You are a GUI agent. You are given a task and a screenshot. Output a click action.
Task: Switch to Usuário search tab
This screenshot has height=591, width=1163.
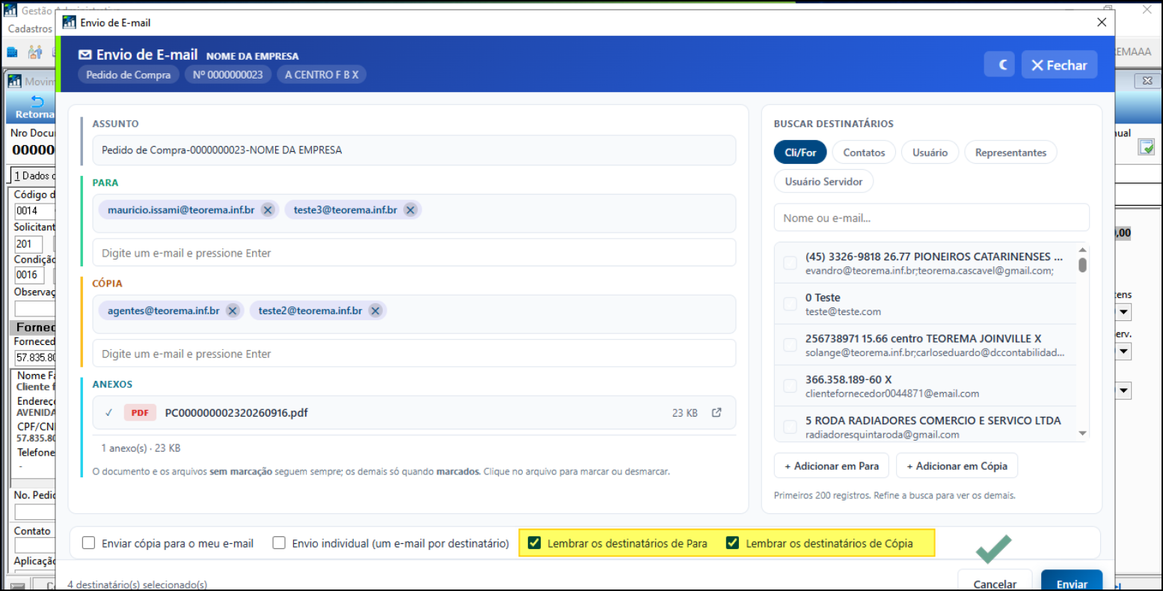[x=930, y=153]
